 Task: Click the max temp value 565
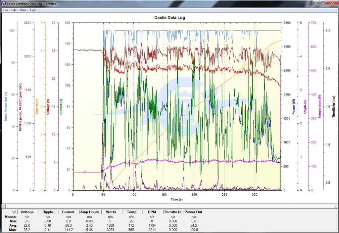tap(131, 230)
